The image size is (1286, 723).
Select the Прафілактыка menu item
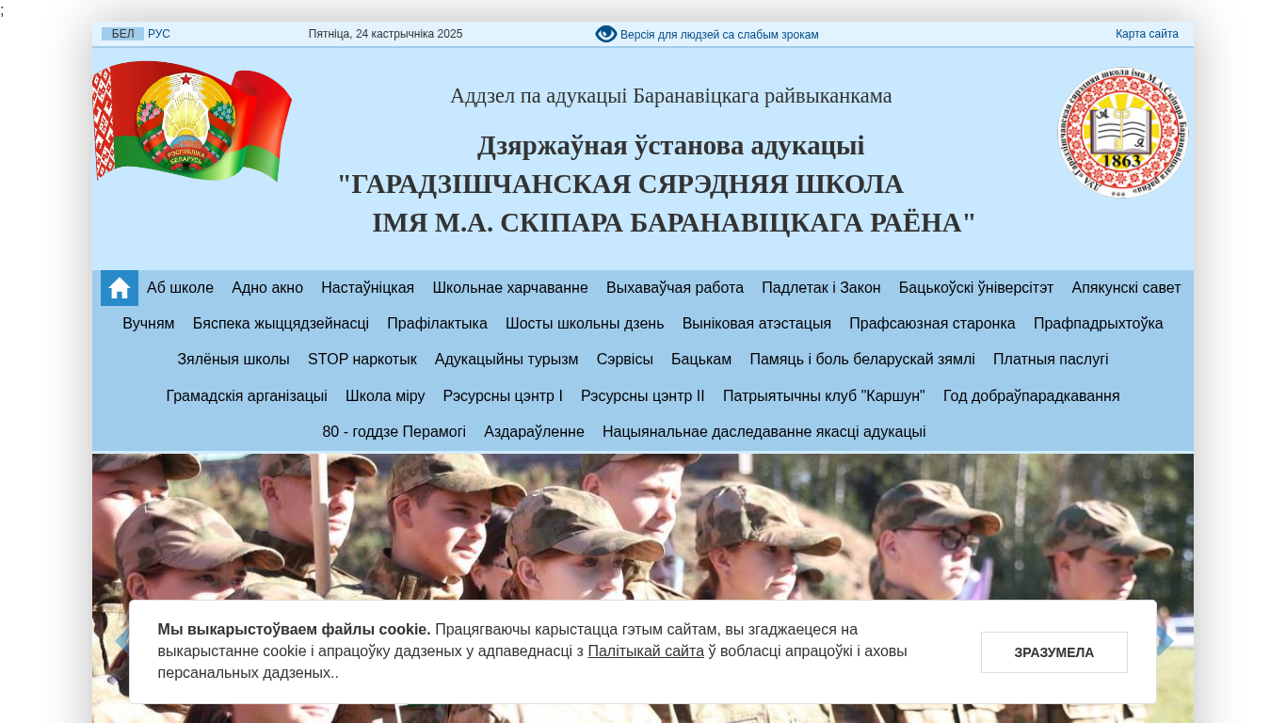tap(437, 324)
